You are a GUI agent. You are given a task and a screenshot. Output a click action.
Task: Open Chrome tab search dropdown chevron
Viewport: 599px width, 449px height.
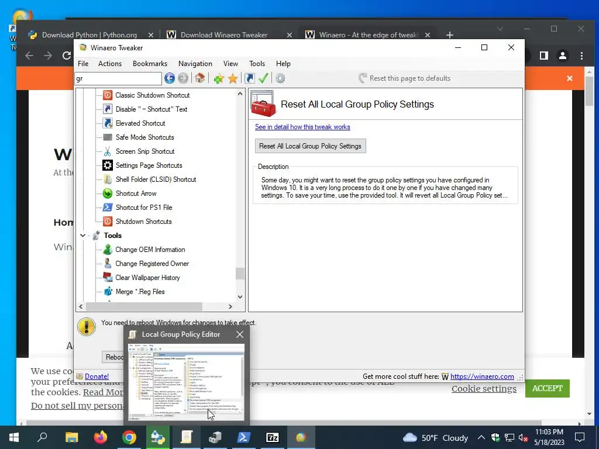[x=500, y=29]
